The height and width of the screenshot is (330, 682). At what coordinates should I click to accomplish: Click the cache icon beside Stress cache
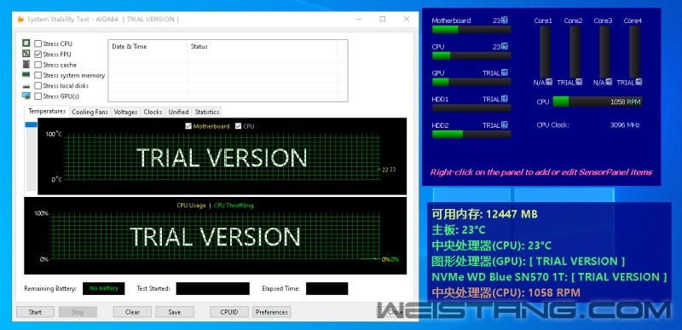tap(26, 64)
